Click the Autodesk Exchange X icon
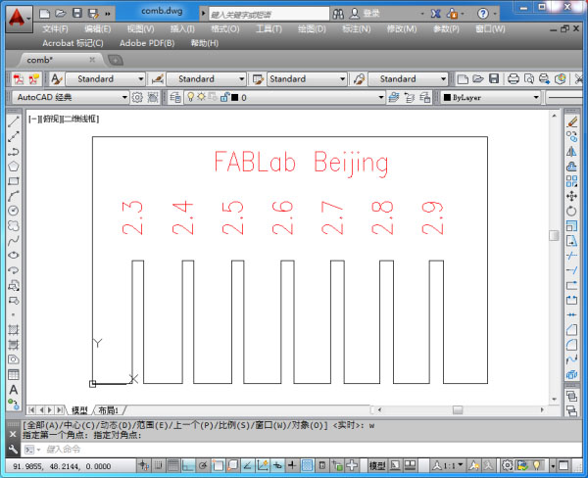Screen dimensions: 588x478 click(435, 14)
